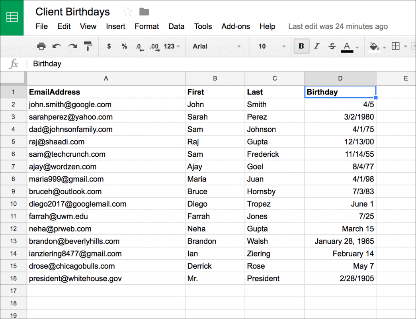416x319 pixels.
Task: Click the Print icon
Action: [41, 46]
